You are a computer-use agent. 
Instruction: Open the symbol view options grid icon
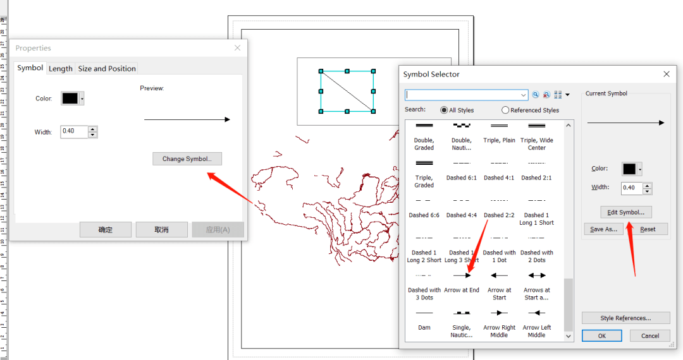coord(558,95)
